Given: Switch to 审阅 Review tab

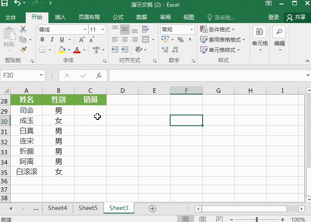Looking at the screenshot, I should 165,17.
